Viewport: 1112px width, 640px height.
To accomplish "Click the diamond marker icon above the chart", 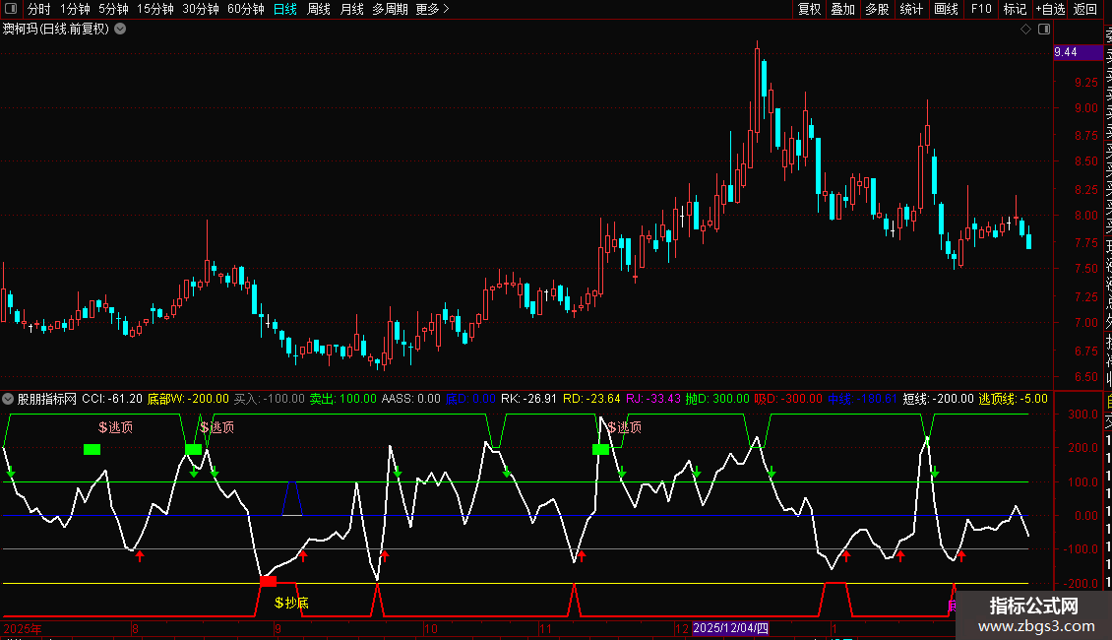I will point(1025,30).
